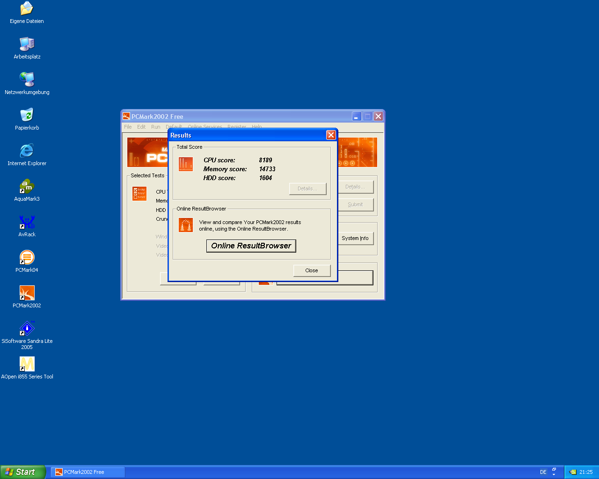Open the Online ResultBrowser button
The width and height of the screenshot is (599, 479).
251,246
